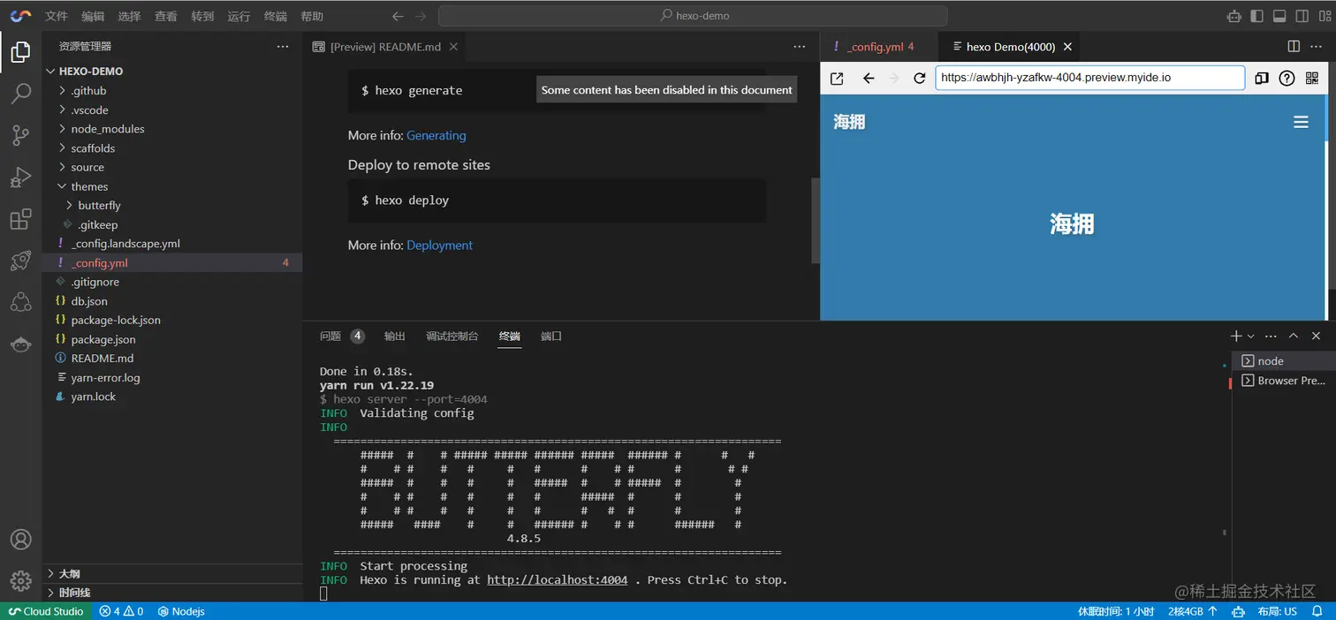Open more actions for README preview group
This screenshot has width=1336, height=620.
799,46
